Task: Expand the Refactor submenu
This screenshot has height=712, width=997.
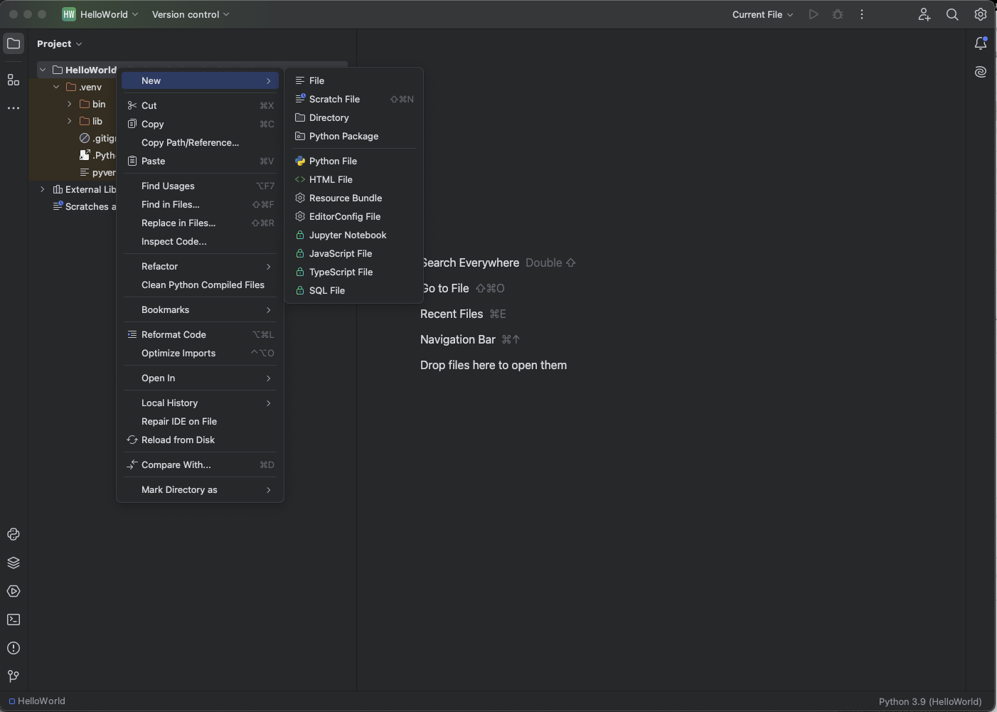Action: [x=200, y=266]
